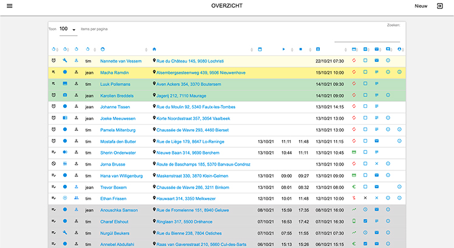The width and height of the screenshot is (454, 248).
Task: Click the wrench icon in Nannette van Vessem's row
Action: pyautogui.click(x=65, y=61)
